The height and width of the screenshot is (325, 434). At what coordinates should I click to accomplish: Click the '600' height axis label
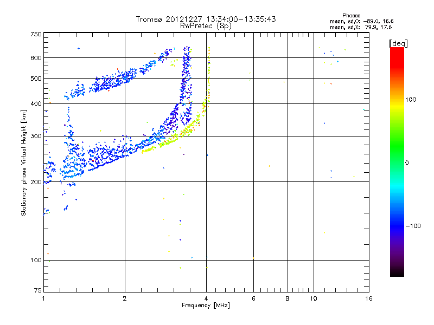tap(36, 58)
